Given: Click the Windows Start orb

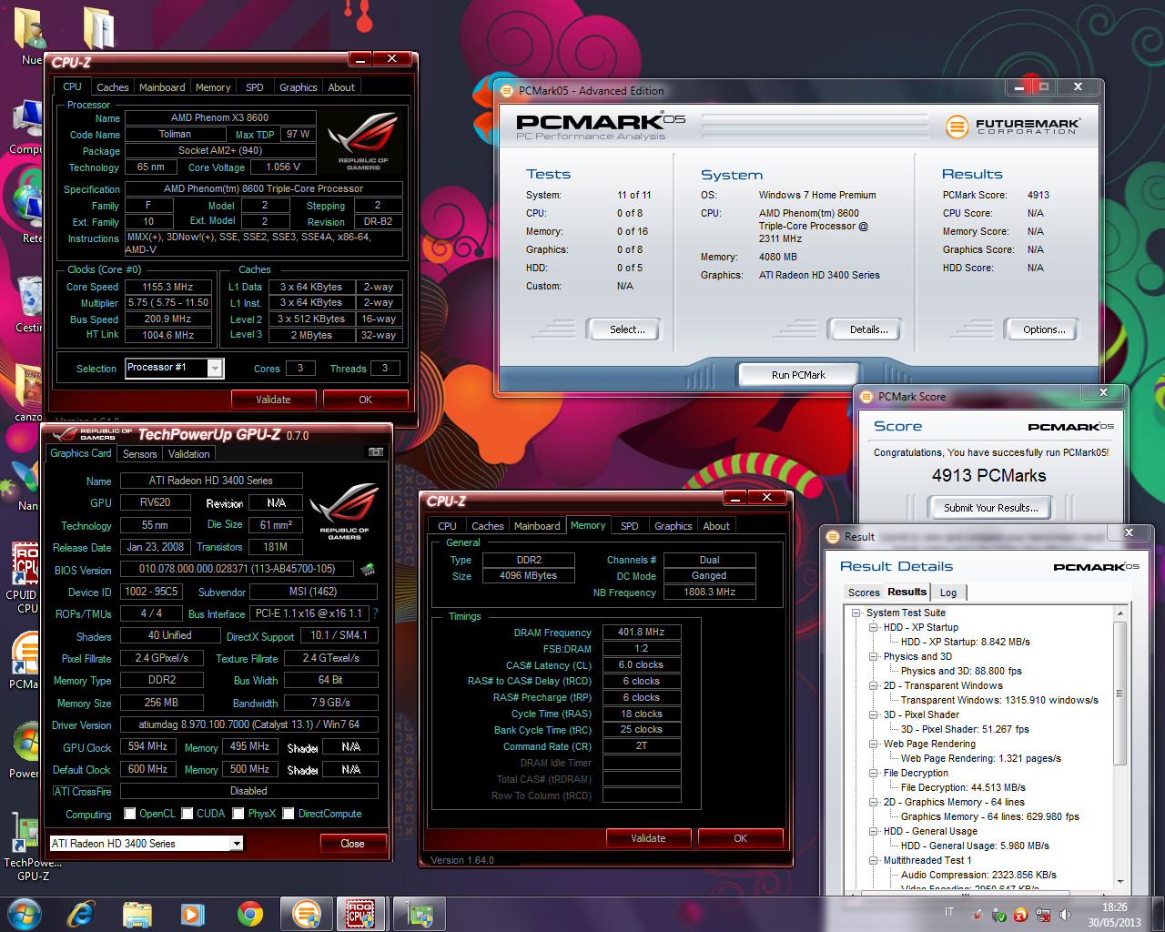Looking at the screenshot, I should 24,913.
